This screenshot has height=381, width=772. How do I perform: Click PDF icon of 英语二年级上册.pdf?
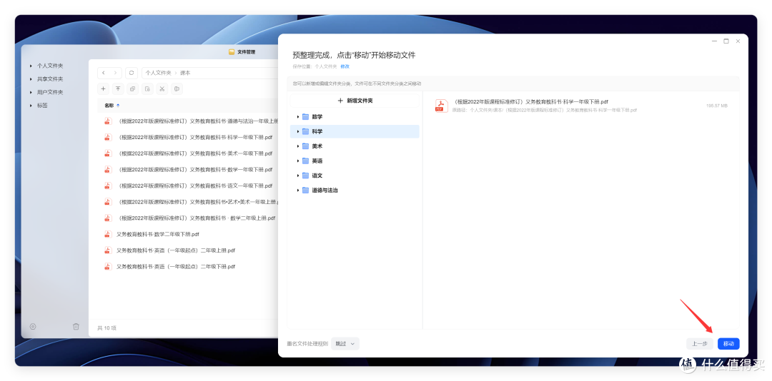click(108, 250)
